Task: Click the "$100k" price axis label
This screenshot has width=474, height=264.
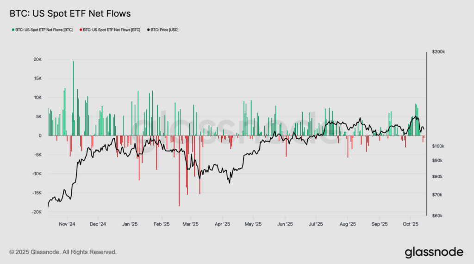Action: [x=437, y=146]
